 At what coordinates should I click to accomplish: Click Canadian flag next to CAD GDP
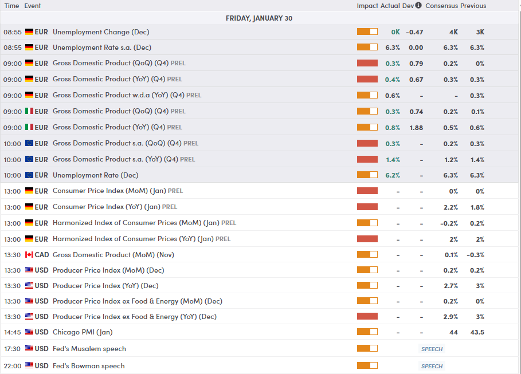click(29, 255)
